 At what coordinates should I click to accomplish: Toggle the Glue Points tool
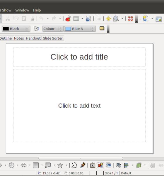tap(83, 165)
